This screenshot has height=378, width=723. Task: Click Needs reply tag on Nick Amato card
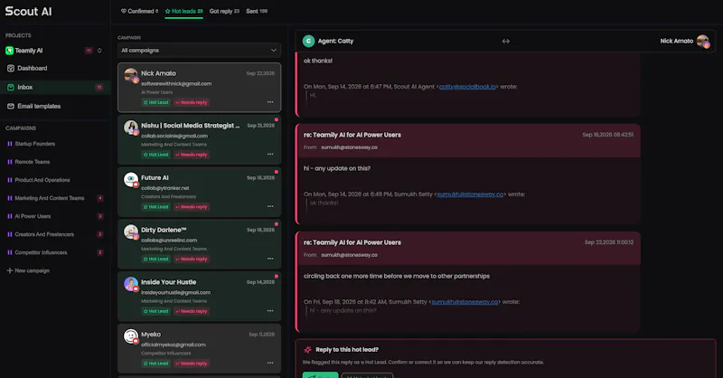[192, 102]
